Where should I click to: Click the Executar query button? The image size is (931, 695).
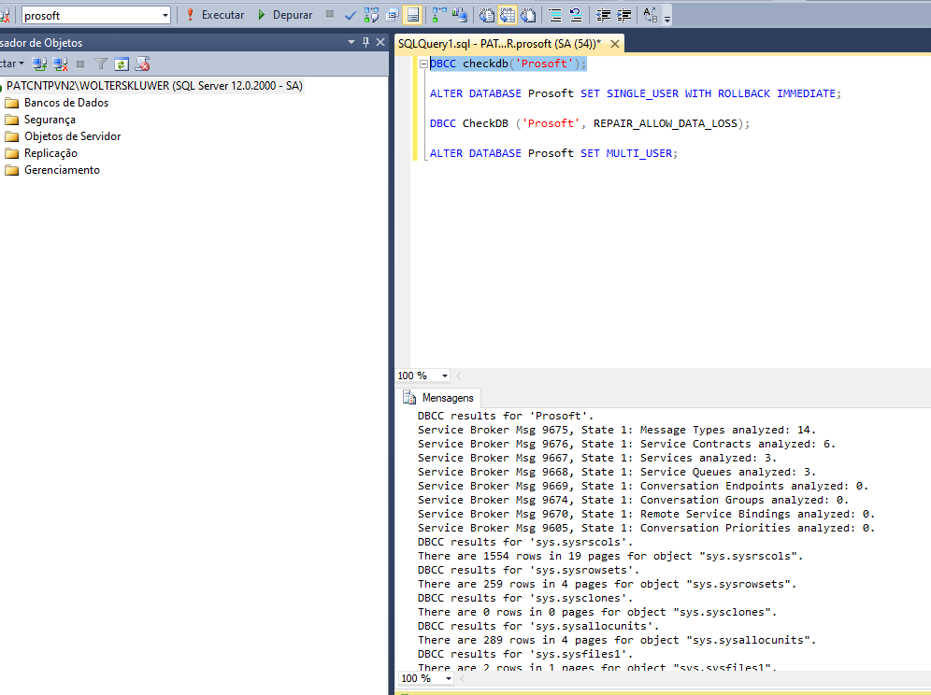[215, 15]
